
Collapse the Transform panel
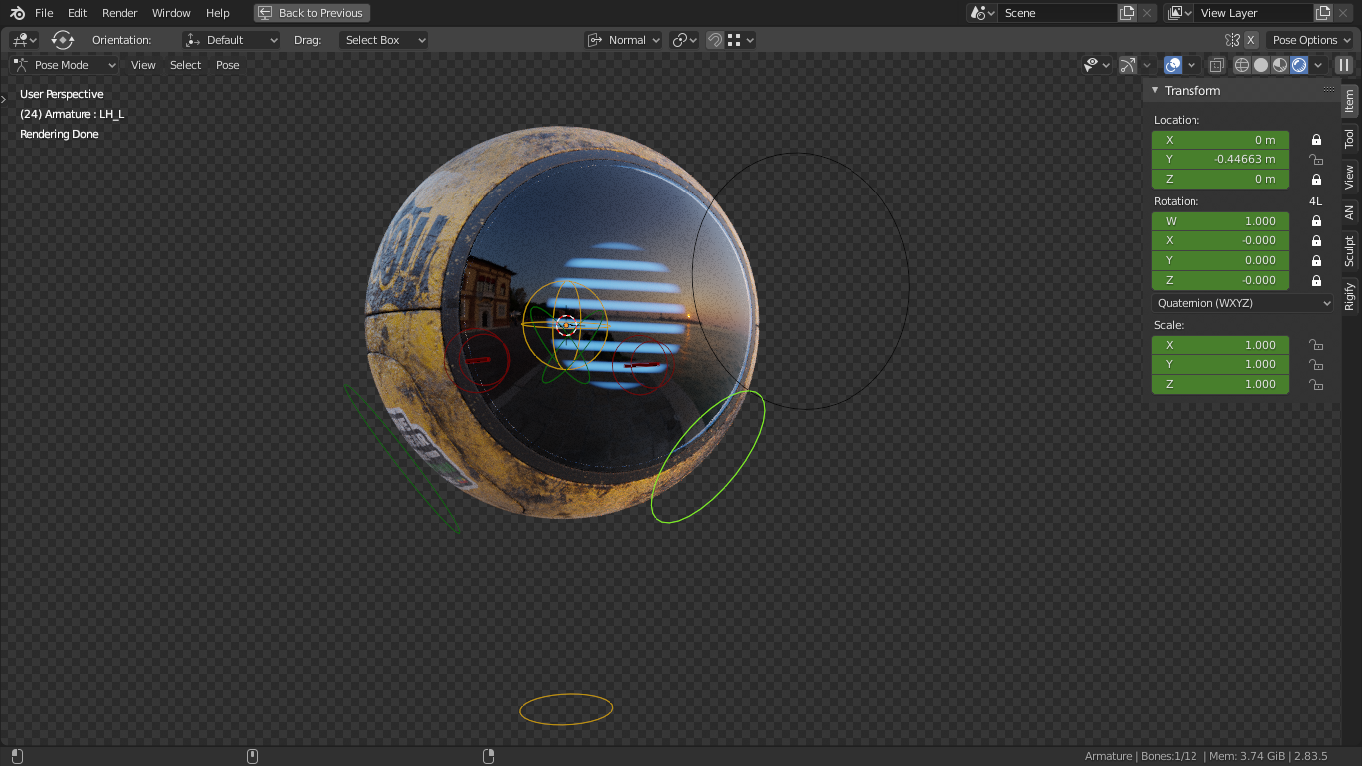(1155, 91)
